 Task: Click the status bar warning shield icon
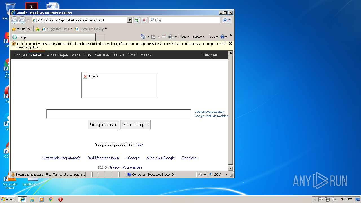click(13, 175)
